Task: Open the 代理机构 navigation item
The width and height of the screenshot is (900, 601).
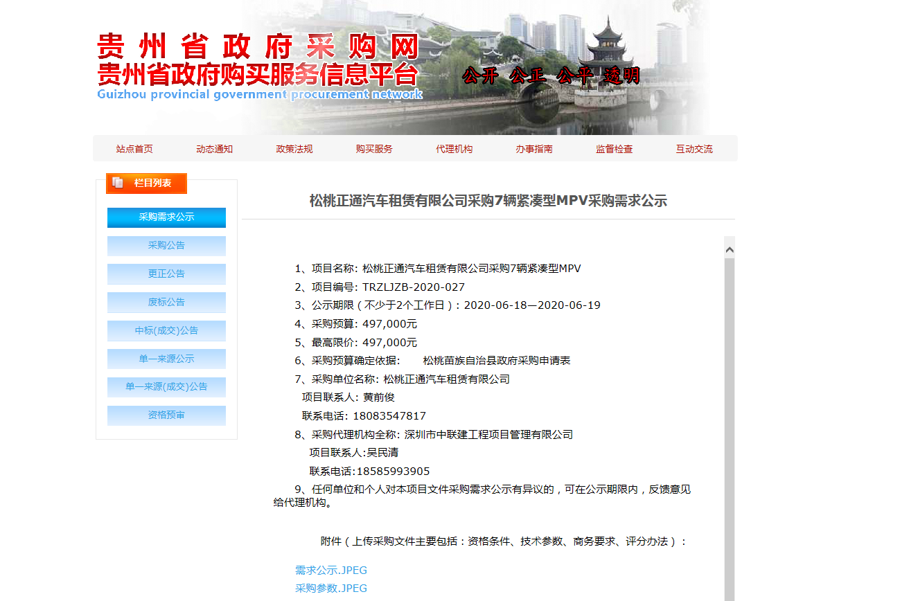Action: [x=455, y=149]
